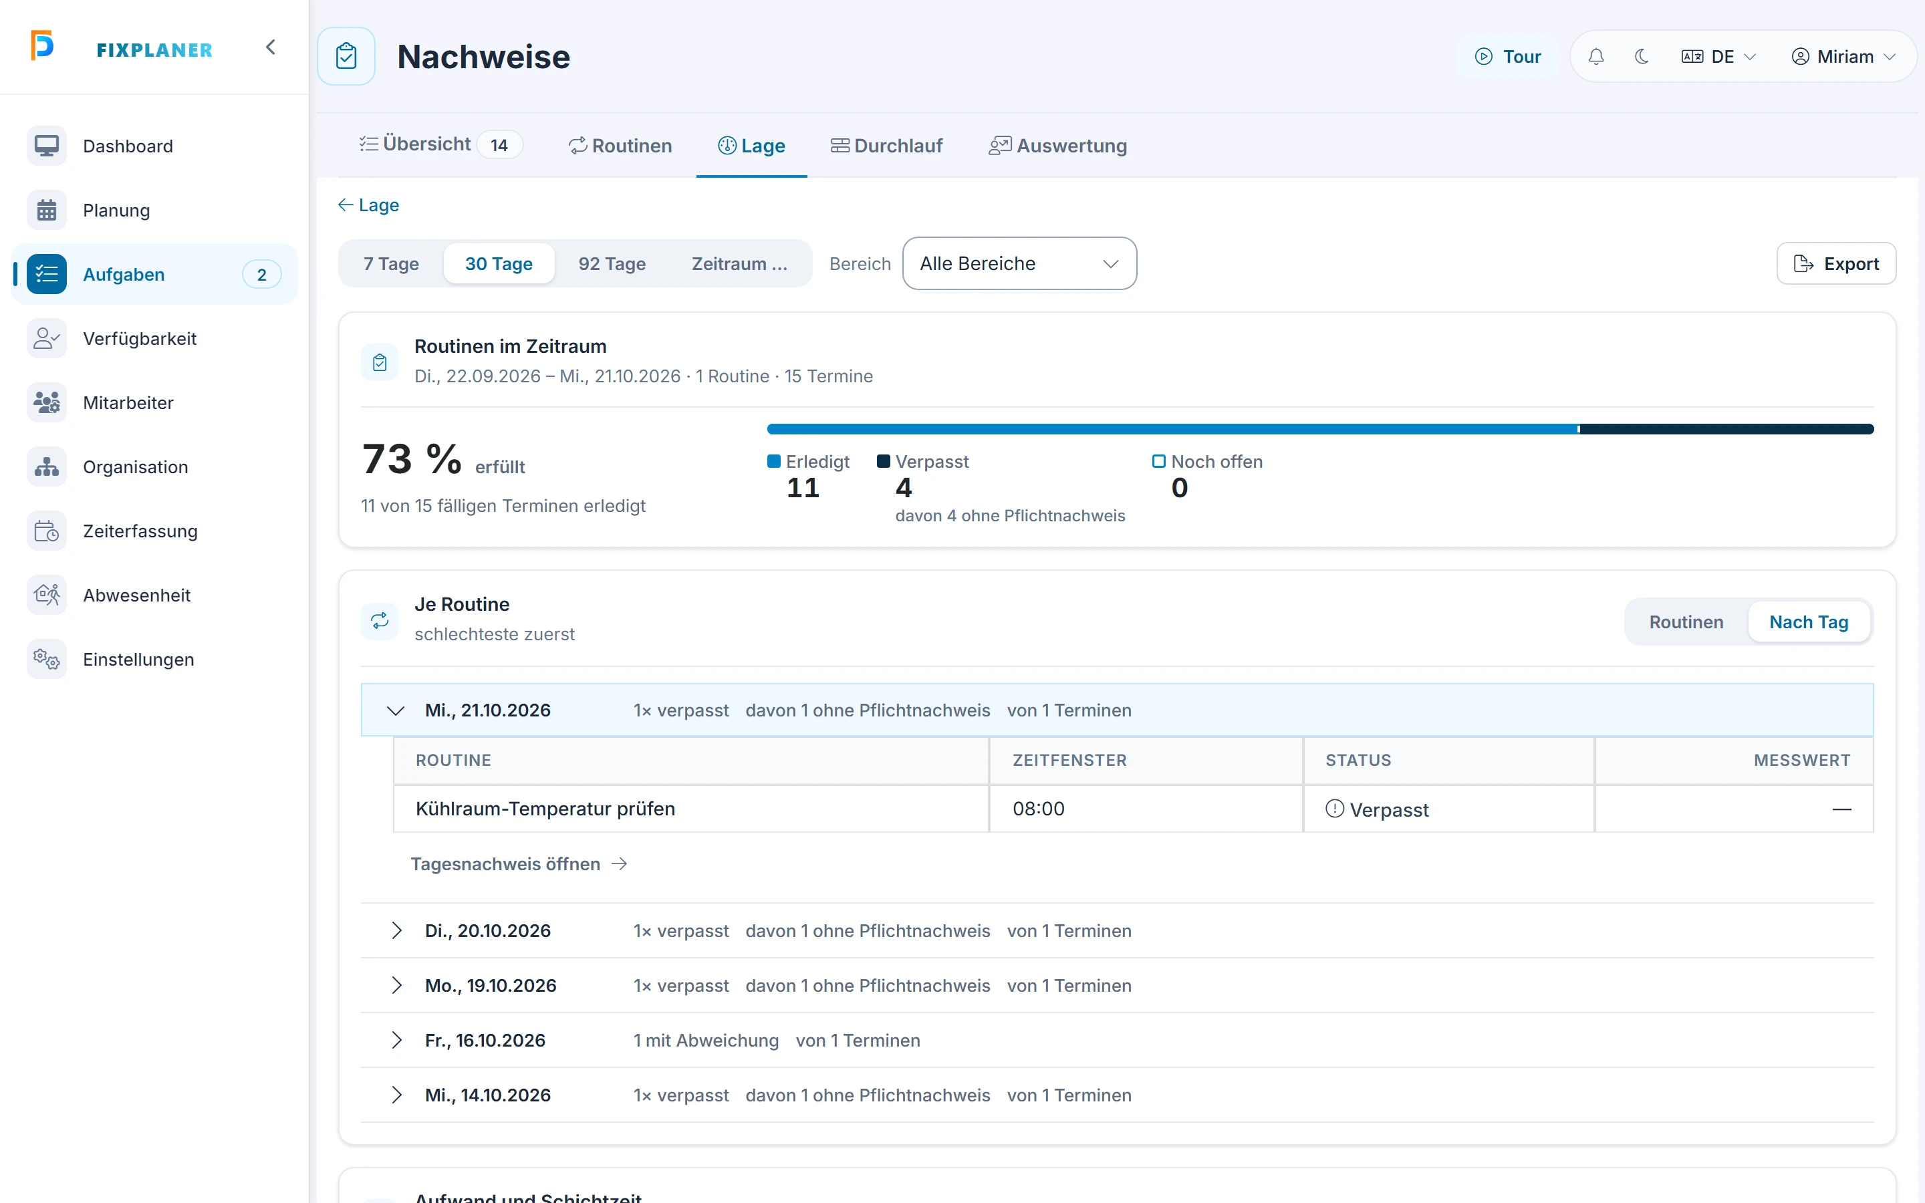Expand the Mo., 19.10.2026 row
The height and width of the screenshot is (1203, 1925).
click(x=1117, y=985)
